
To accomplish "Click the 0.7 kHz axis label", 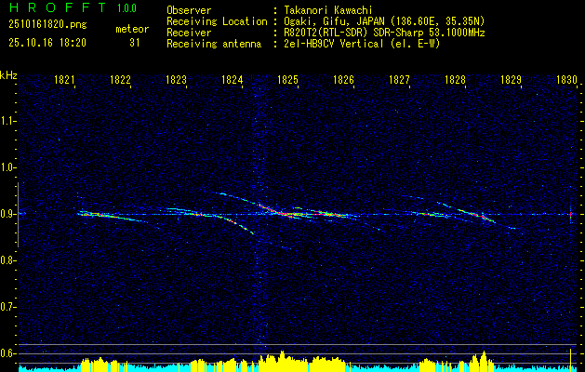I will [x=7, y=307].
